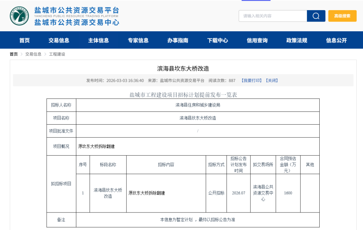Image resolution: width=363 pixels, height=230 pixels.
Task: Select 政策法规 in the nav bar
Action: 297,40
